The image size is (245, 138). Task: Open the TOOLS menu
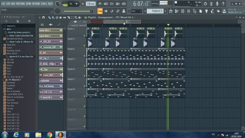pos(44,3)
